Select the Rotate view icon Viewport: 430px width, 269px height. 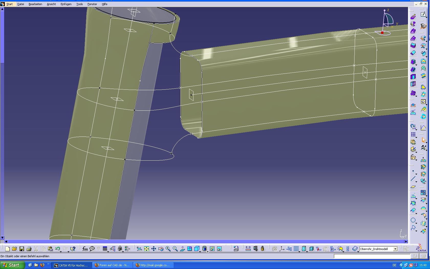click(161, 249)
